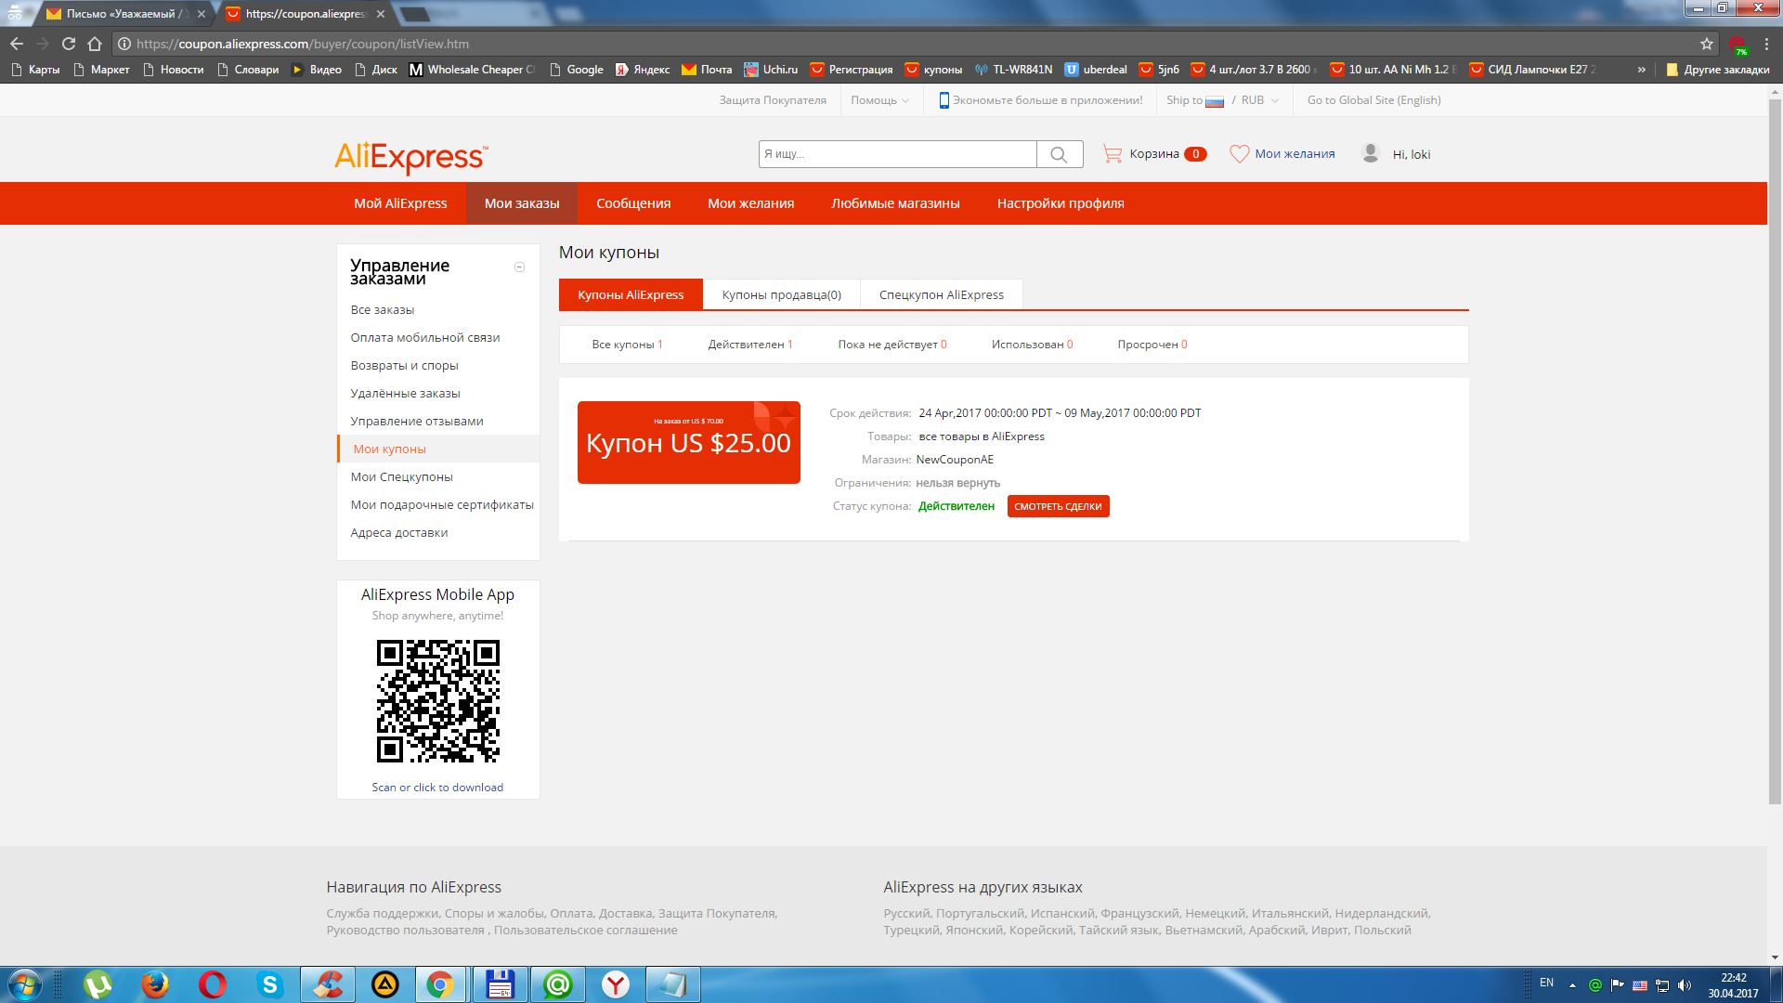This screenshot has height=1003, width=1783.
Task: Click the EN language indicator in tray
Action: pyautogui.click(x=1546, y=983)
